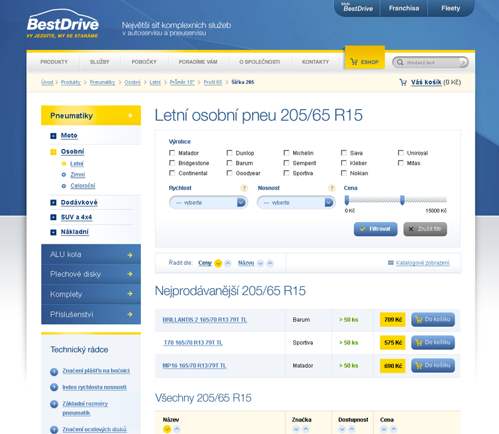The image size is (499, 434).
Task: Enable the Goodyear filter checkbox
Action: tap(230, 173)
